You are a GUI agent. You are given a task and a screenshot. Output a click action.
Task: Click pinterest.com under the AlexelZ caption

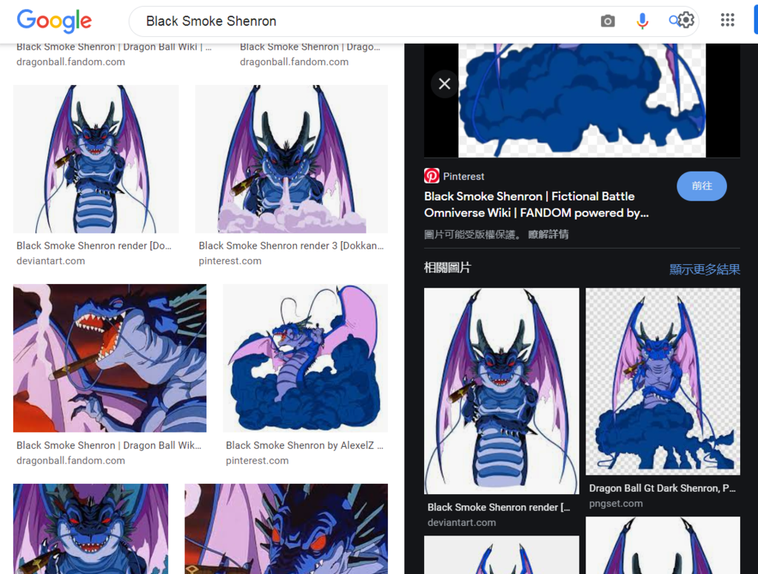click(x=257, y=460)
